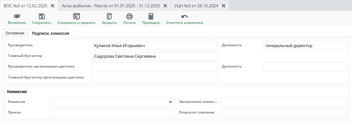Screen dimensions: 352x123
Task: Close the УЦН №3 от 28.10.2024 tab
Action: (223, 6)
